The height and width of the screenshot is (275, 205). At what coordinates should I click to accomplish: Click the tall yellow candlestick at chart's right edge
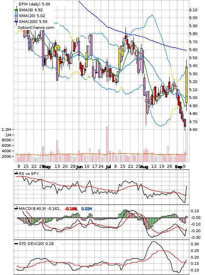click(186, 85)
